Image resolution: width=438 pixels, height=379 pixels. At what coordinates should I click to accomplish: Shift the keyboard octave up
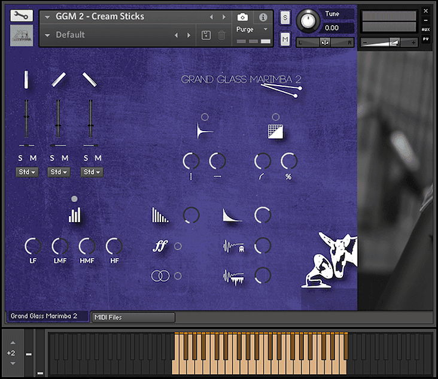pos(13,343)
